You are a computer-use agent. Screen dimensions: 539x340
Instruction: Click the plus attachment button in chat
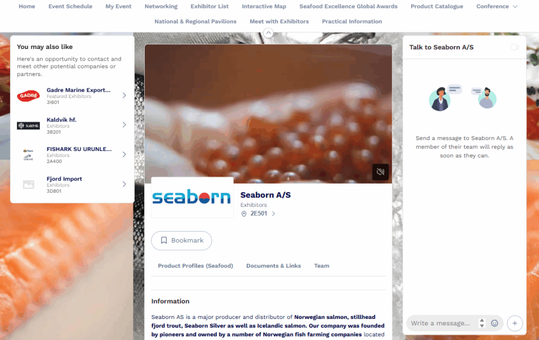coord(515,323)
